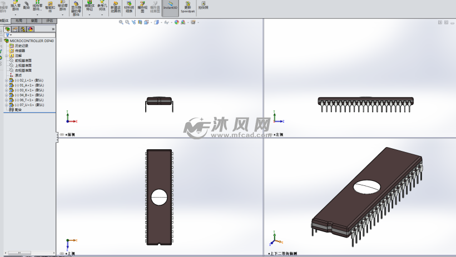
Task: Open FeatureManager design tree panel tab
Action: 7,29
